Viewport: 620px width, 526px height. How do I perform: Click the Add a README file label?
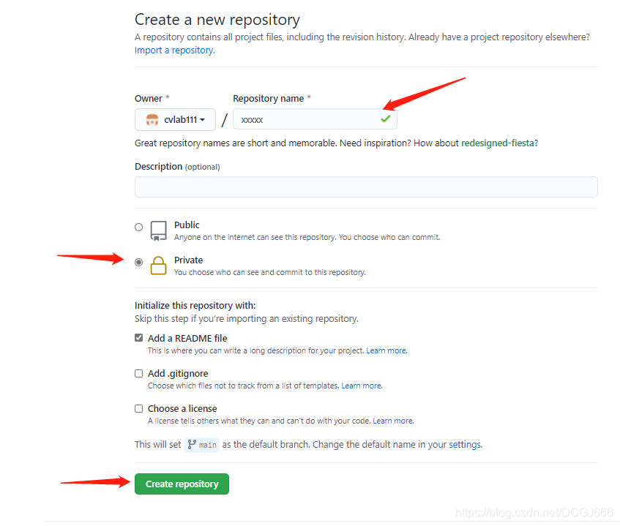click(187, 339)
